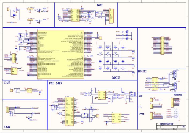Select the CAN transceiver chip
The image size is (189, 133).
coord(29,90)
